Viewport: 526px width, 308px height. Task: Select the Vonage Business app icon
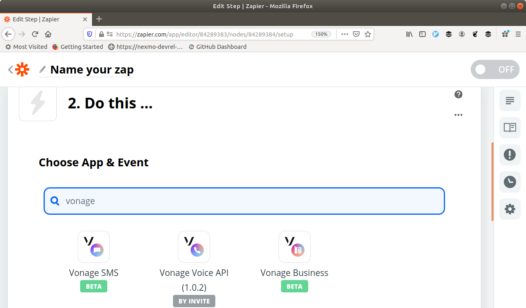pos(295,247)
